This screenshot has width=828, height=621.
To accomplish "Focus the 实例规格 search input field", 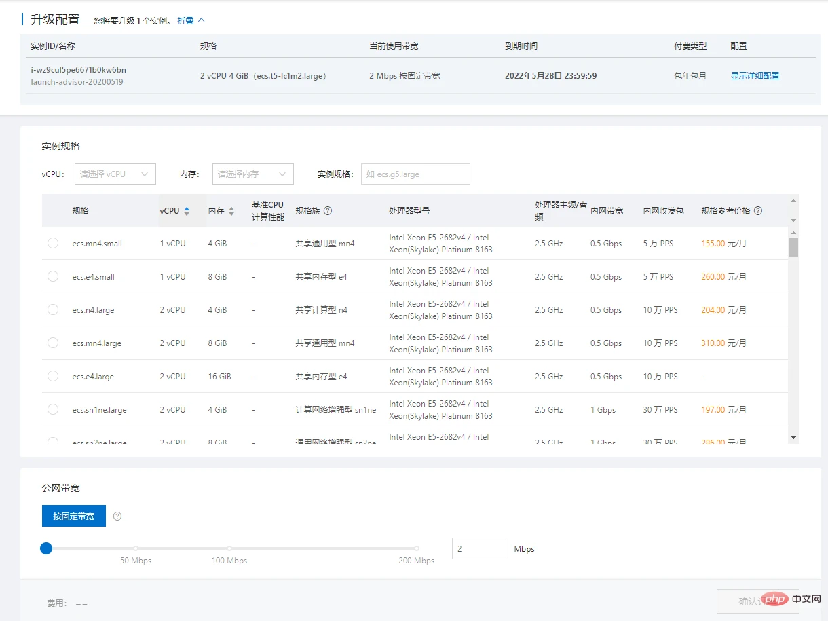I will pyautogui.click(x=415, y=174).
